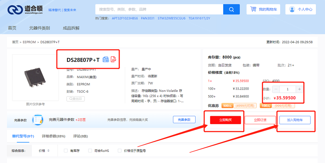Viewport: 325px width, 163px height.
Task: Sort by 价格 using sort arrows
Action: pyautogui.click(x=48, y=151)
